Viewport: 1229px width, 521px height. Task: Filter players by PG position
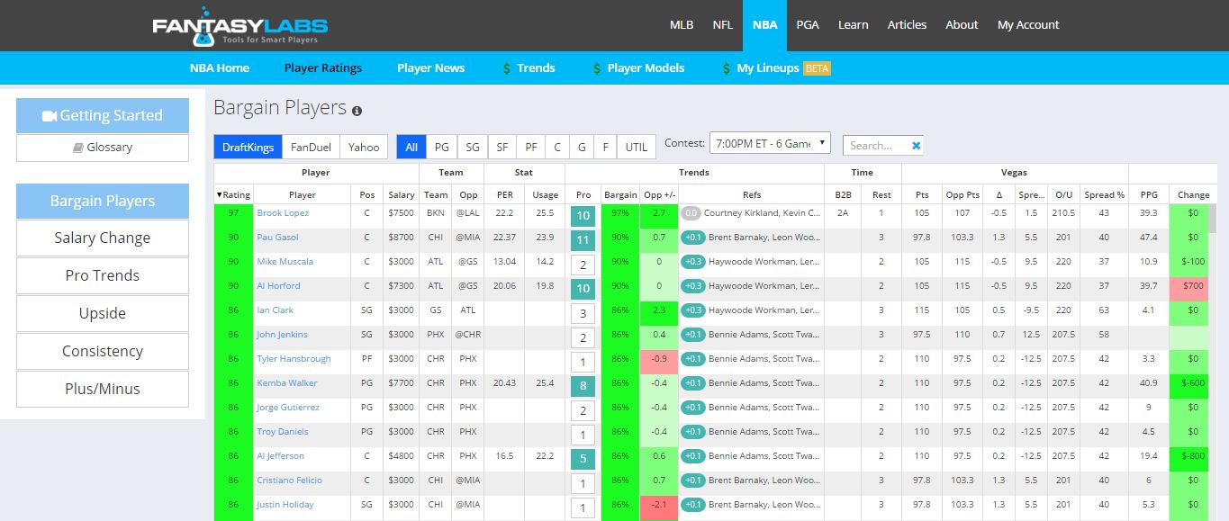click(x=442, y=147)
